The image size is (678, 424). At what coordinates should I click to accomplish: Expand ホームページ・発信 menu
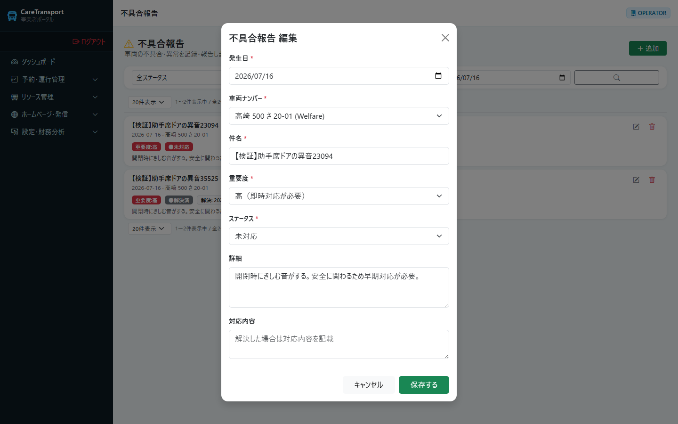pos(56,114)
